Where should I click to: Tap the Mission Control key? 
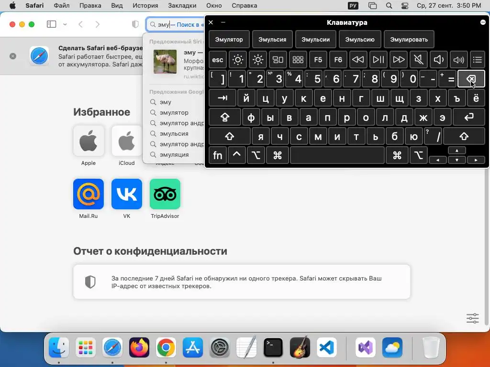point(278,59)
